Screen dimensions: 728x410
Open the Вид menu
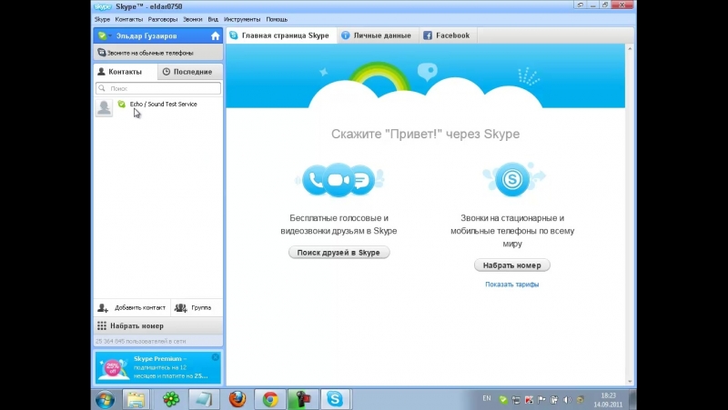(213, 19)
